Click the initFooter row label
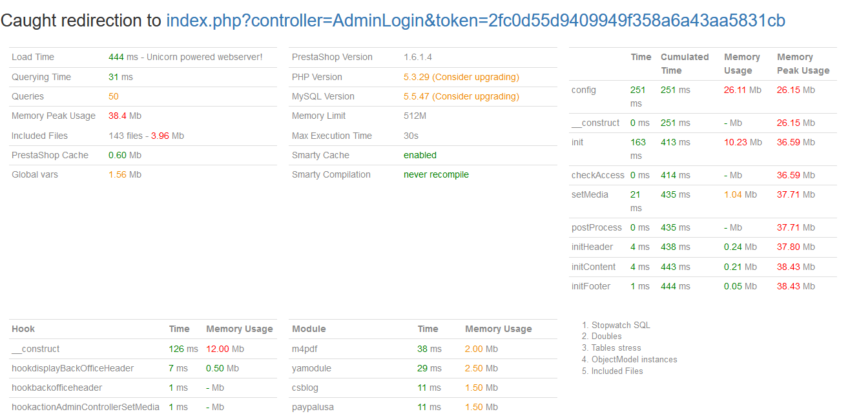 point(590,286)
